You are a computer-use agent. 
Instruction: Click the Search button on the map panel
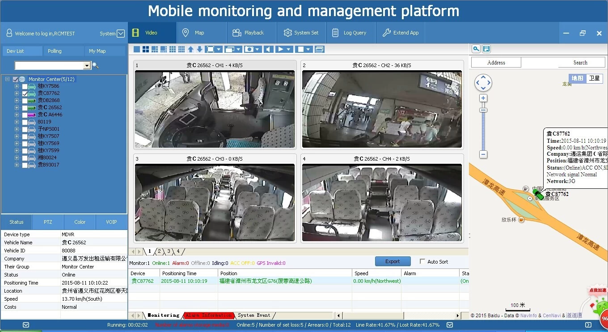pyautogui.click(x=581, y=62)
